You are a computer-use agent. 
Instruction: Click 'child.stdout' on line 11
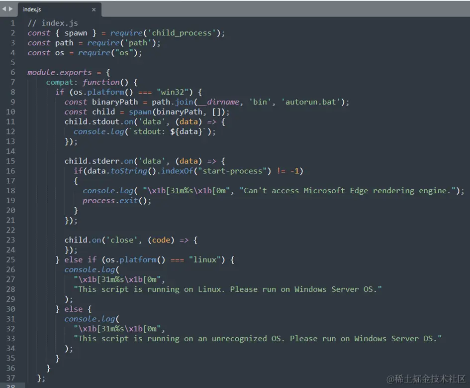pos(92,122)
